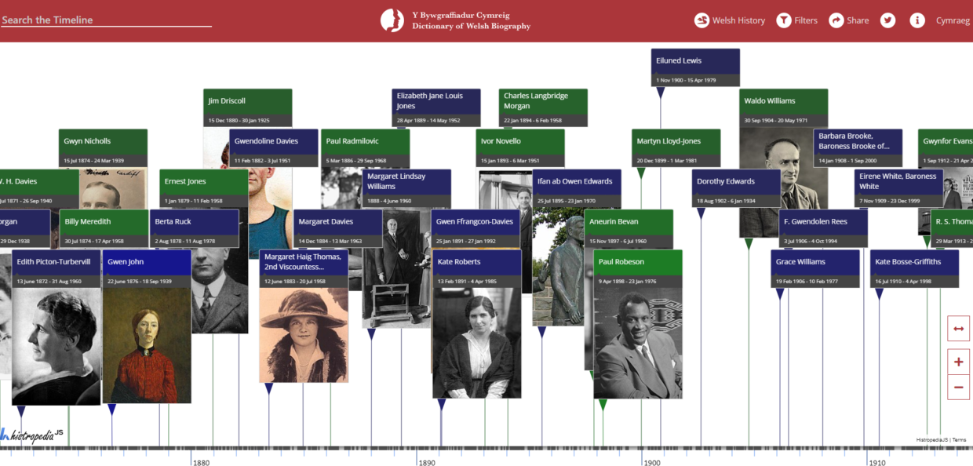Viewport: 973px width, 466px height.
Task: Click the Search the Timeline field
Action: 106,20
